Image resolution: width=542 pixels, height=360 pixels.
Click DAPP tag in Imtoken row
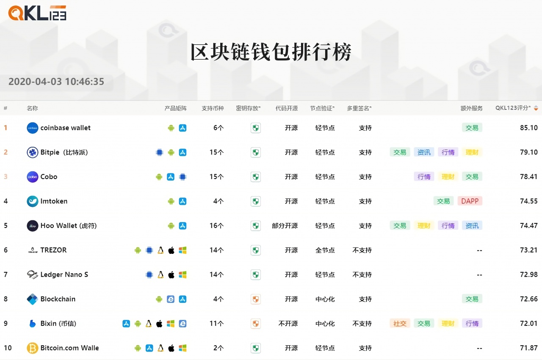pyautogui.click(x=470, y=201)
